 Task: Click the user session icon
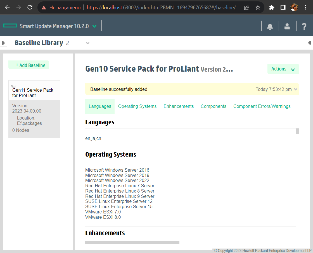pos(287,26)
